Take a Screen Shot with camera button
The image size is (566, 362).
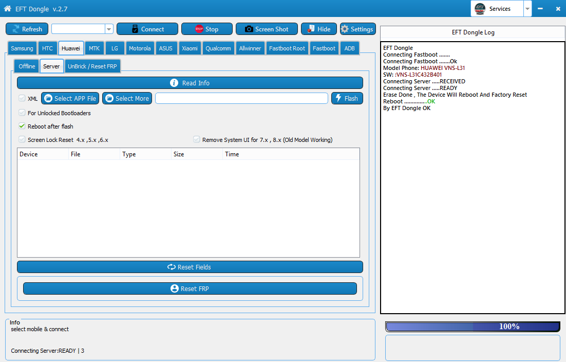(267, 29)
